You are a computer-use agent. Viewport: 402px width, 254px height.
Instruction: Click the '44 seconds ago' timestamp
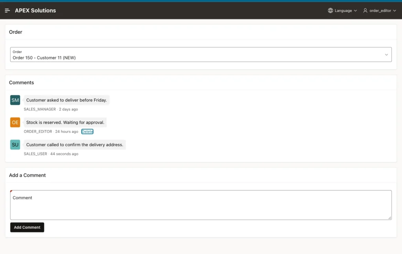point(64,154)
